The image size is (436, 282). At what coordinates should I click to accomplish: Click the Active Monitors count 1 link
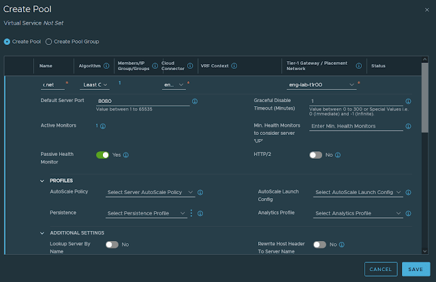coord(97,126)
